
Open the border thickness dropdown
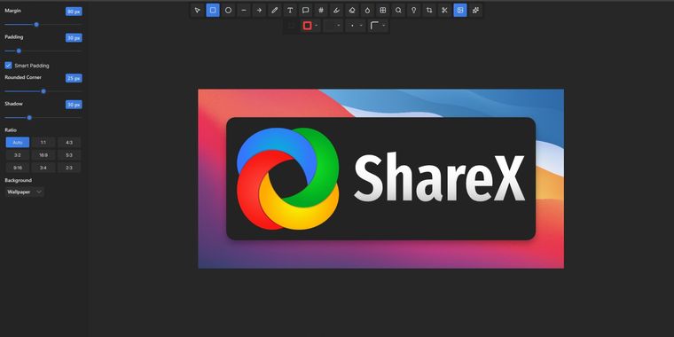tap(333, 26)
